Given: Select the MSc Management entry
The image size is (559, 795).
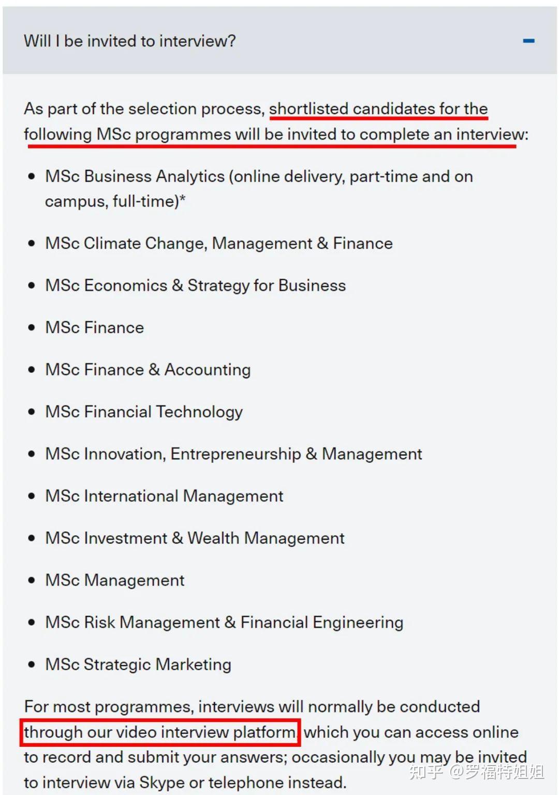Looking at the screenshot, I should [115, 580].
